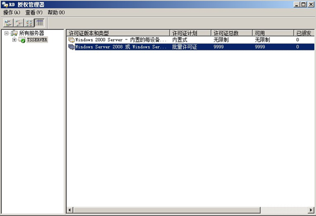Image resolution: width=316 pixels, height=216 pixels.
Task: Switch to list view in toolbar
Action: pyautogui.click(x=29, y=23)
